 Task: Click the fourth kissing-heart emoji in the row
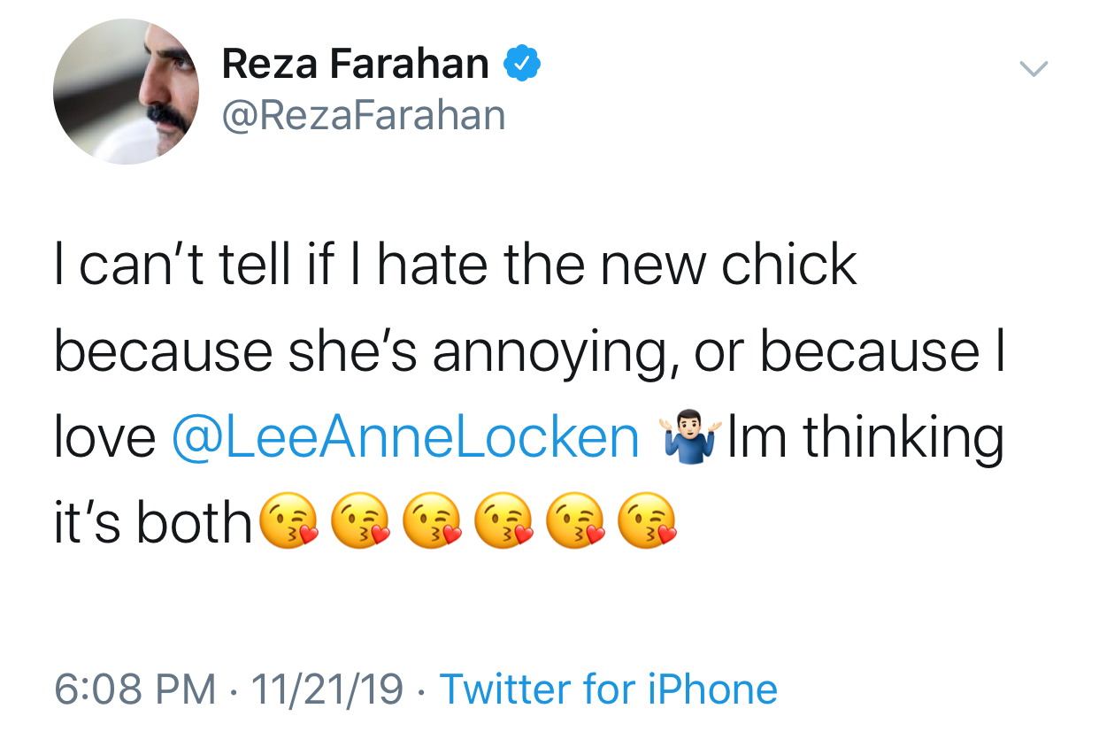(x=502, y=520)
